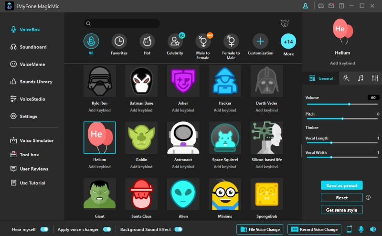
Task: Adjust the Volume slider
Action: (342, 104)
